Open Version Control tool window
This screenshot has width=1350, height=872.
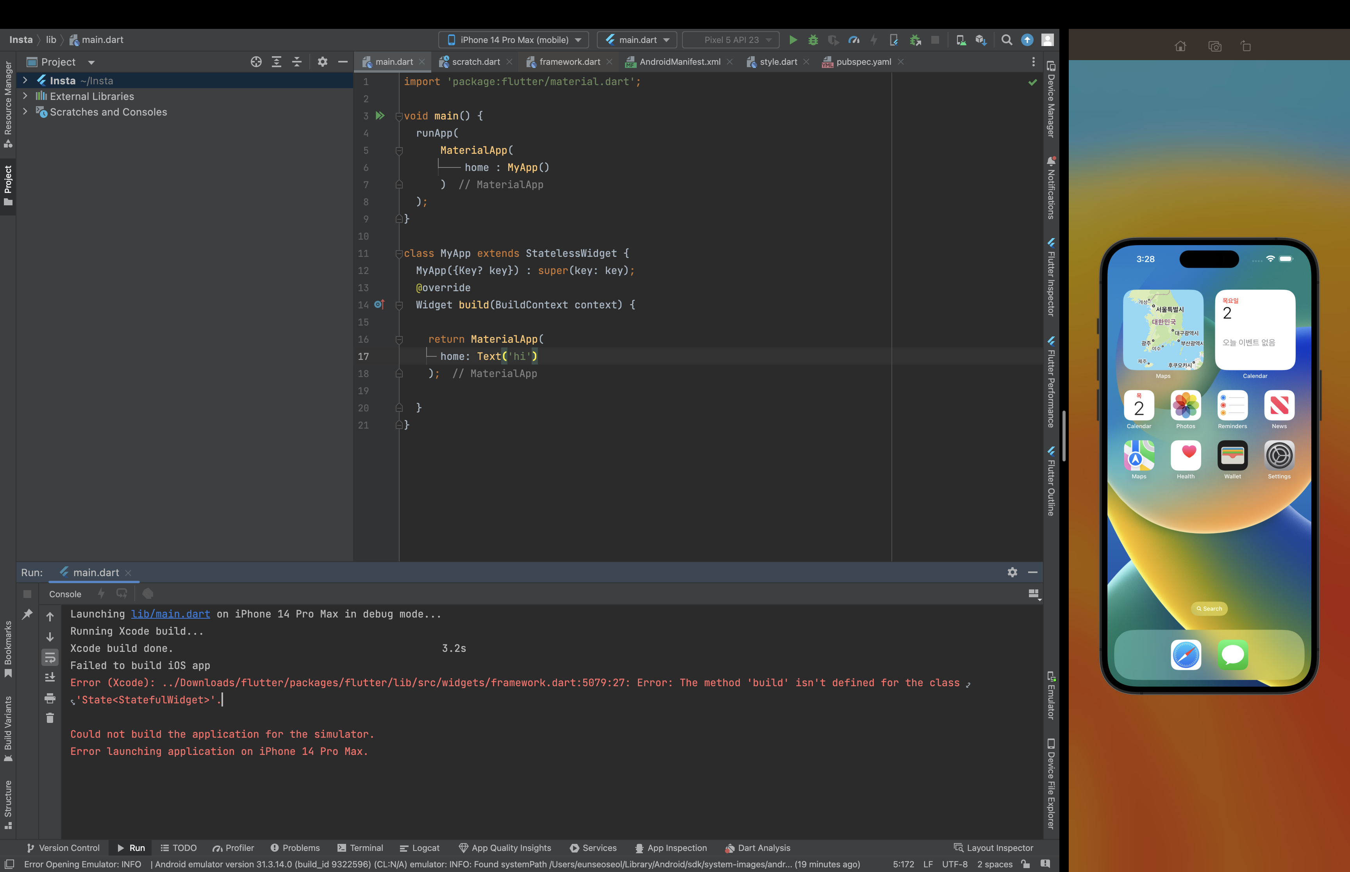pyautogui.click(x=63, y=848)
